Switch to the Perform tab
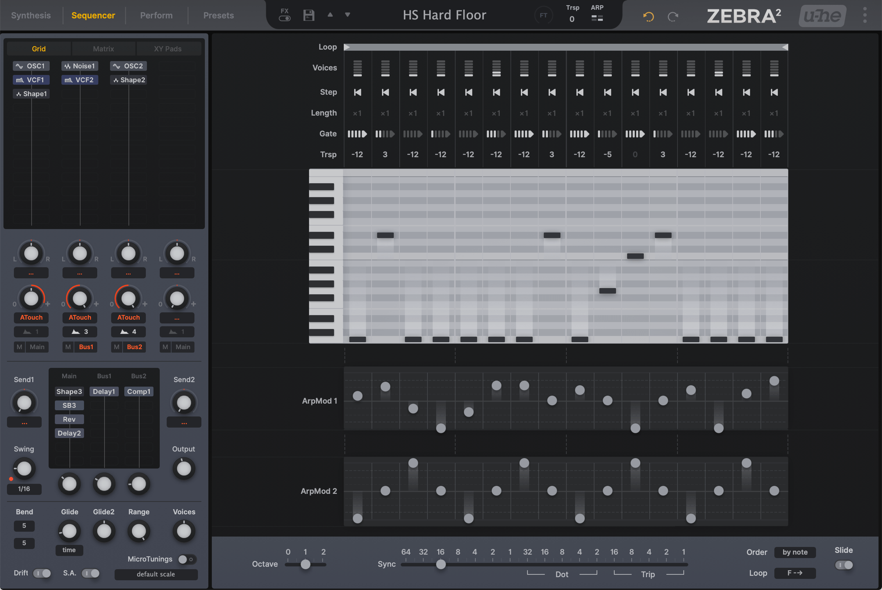 click(156, 15)
